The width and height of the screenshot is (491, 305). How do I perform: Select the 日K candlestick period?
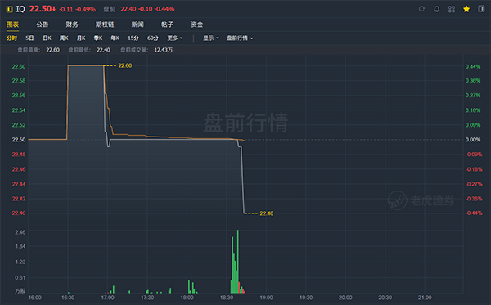pos(47,38)
